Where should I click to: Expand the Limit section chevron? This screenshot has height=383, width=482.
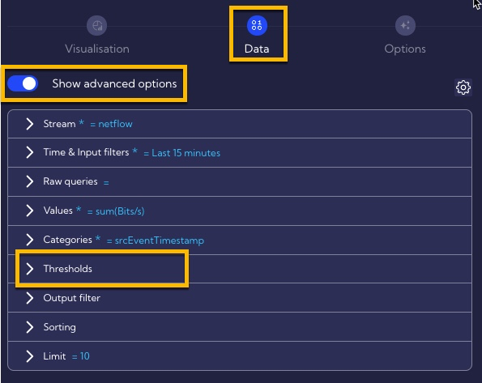[29, 356]
